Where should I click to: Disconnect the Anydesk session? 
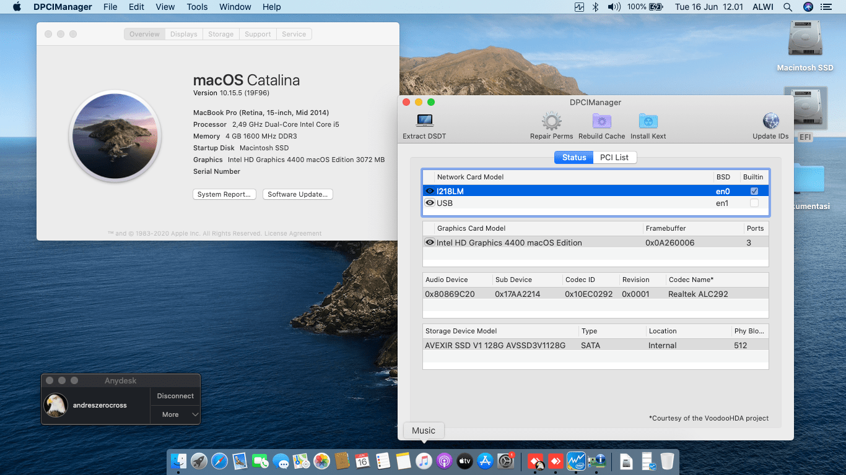pyautogui.click(x=175, y=396)
